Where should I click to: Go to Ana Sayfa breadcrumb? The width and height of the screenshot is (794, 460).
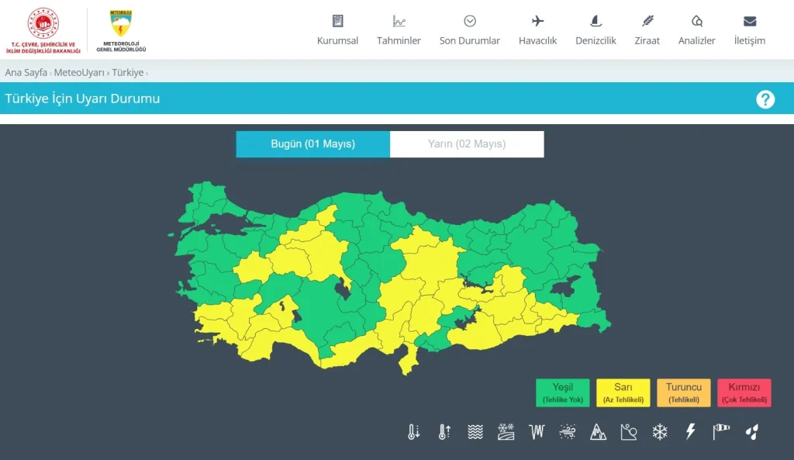click(26, 72)
